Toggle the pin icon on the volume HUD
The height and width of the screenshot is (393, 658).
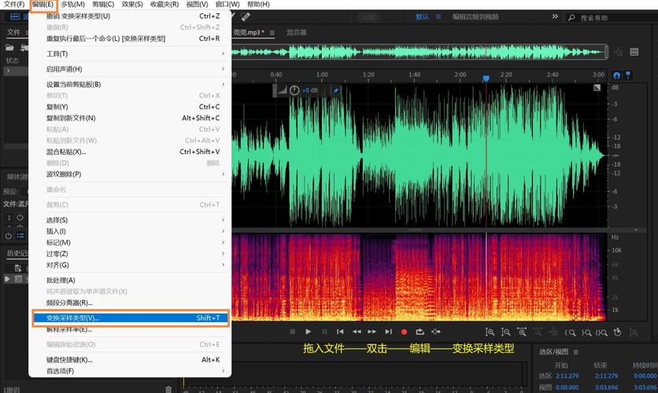tap(335, 90)
